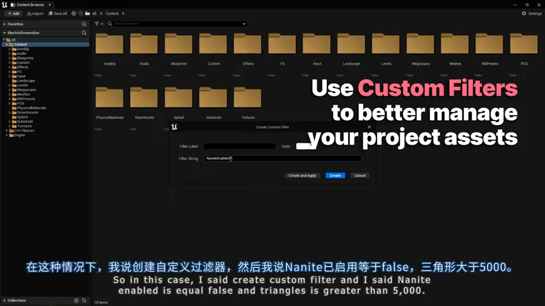
Task: Open the search bar dropdown chevron
Action: click(244, 24)
